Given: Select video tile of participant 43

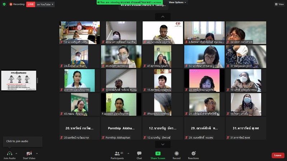Looking at the screenshot, I should tap(80, 104).
